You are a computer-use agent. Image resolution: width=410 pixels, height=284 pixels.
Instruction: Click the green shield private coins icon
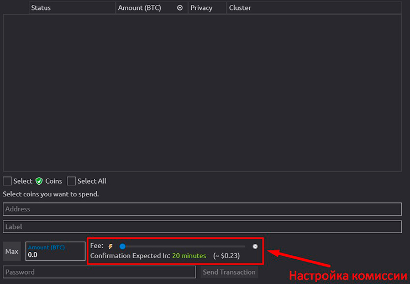pyautogui.click(x=39, y=181)
